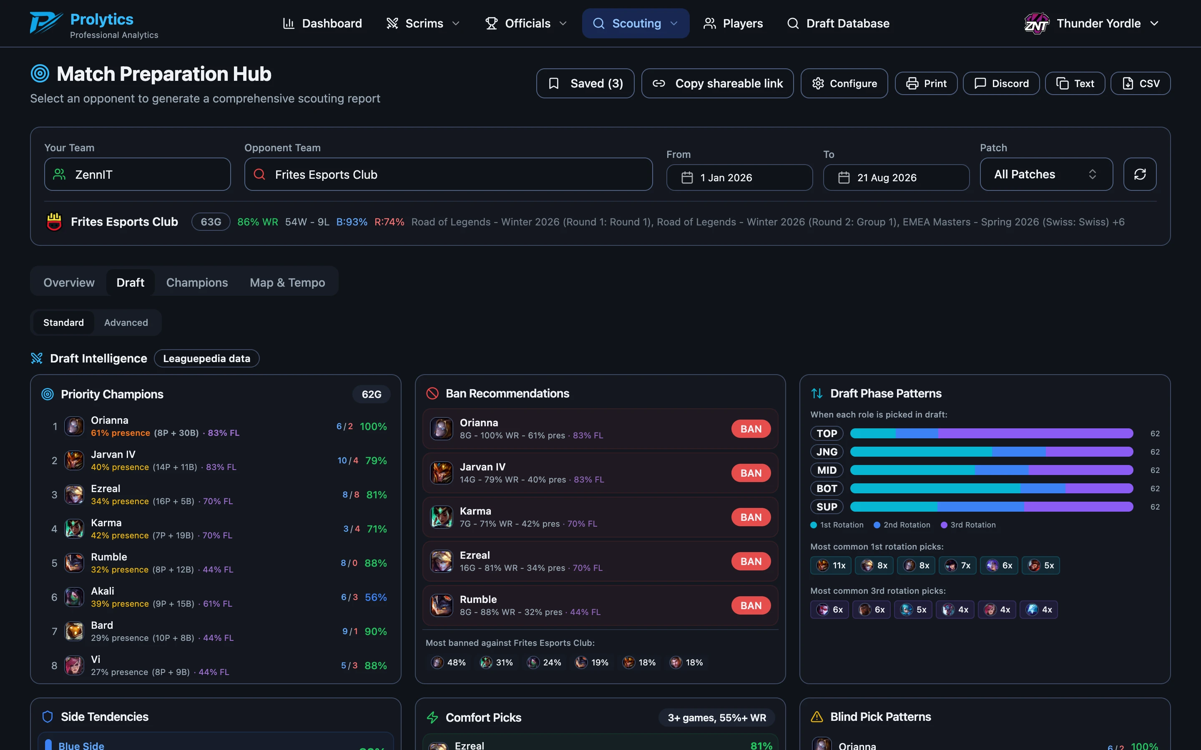Click the 5x third rotation pick chip
Image resolution: width=1201 pixels, height=750 pixels.
913,610
